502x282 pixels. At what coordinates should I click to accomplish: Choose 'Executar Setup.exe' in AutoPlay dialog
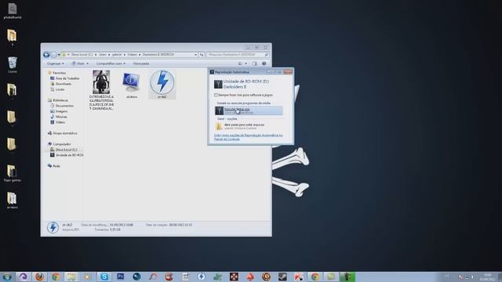pyautogui.click(x=249, y=110)
